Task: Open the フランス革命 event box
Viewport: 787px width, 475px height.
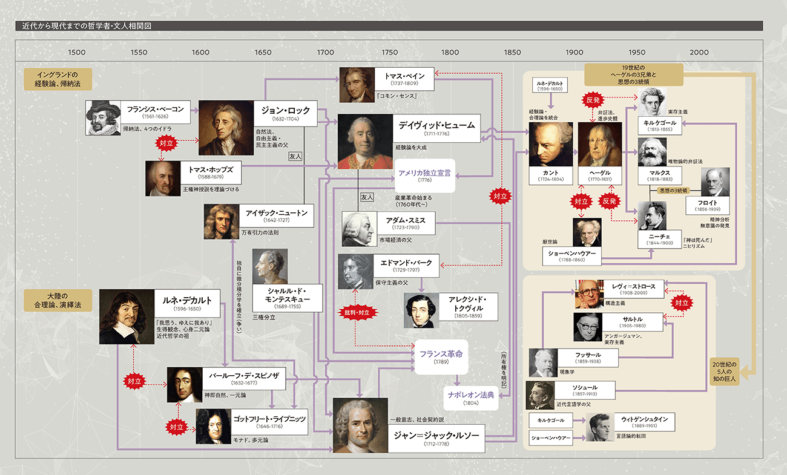Action: pyautogui.click(x=443, y=358)
